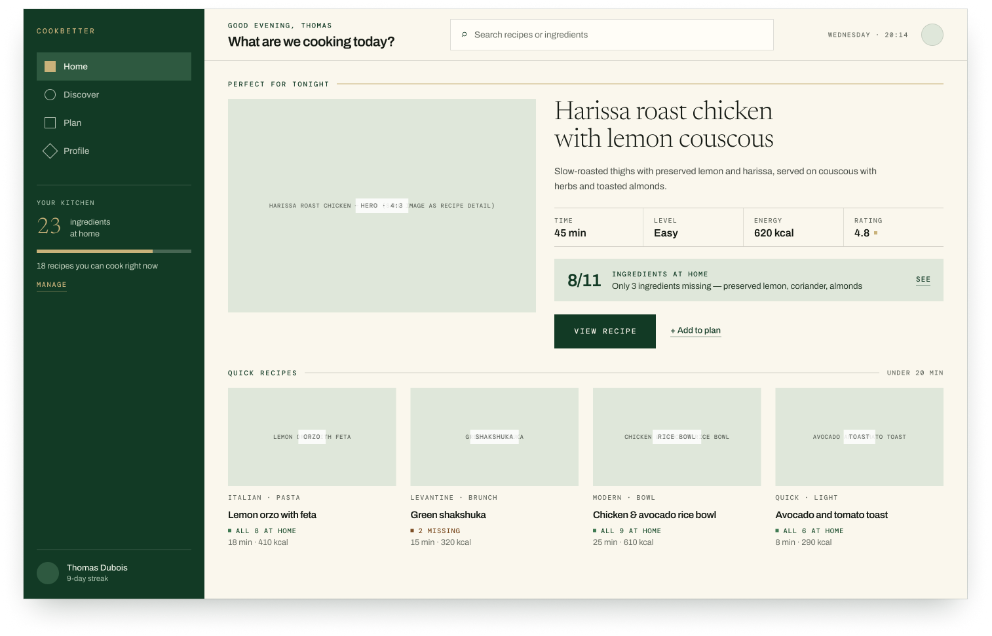
Task: Click the 45 min time value
Action: tap(570, 233)
